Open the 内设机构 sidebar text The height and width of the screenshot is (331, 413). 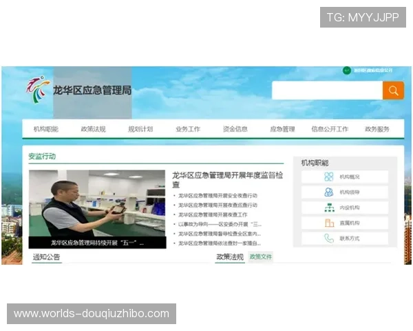(x=350, y=208)
